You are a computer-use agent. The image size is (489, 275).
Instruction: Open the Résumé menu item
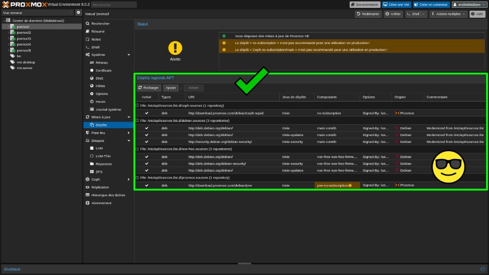tap(98, 31)
